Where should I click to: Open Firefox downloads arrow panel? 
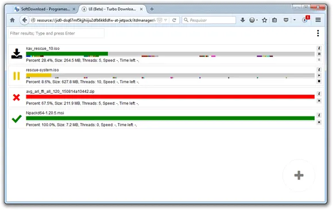coord(242,20)
